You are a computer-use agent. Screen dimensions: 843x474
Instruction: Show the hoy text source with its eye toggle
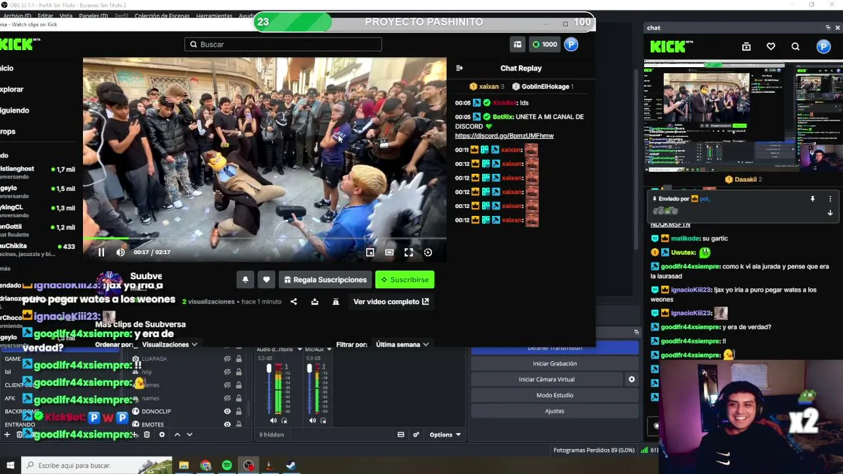(x=227, y=372)
